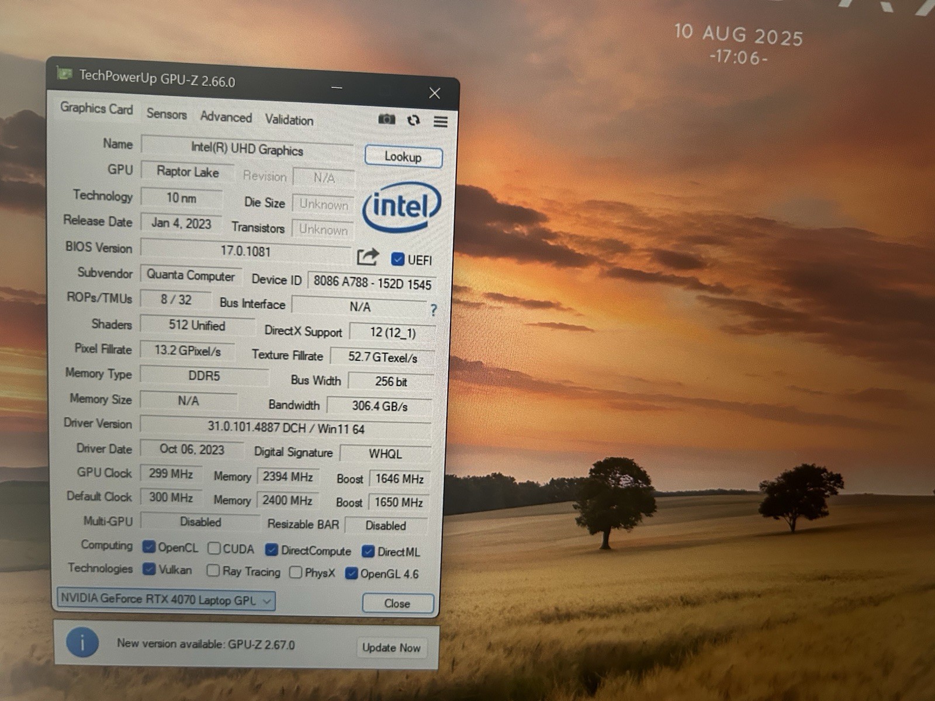This screenshot has width=935, height=701.
Task: Click the DirectX Support value 12 (12_1)
Action: pyautogui.click(x=393, y=332)
